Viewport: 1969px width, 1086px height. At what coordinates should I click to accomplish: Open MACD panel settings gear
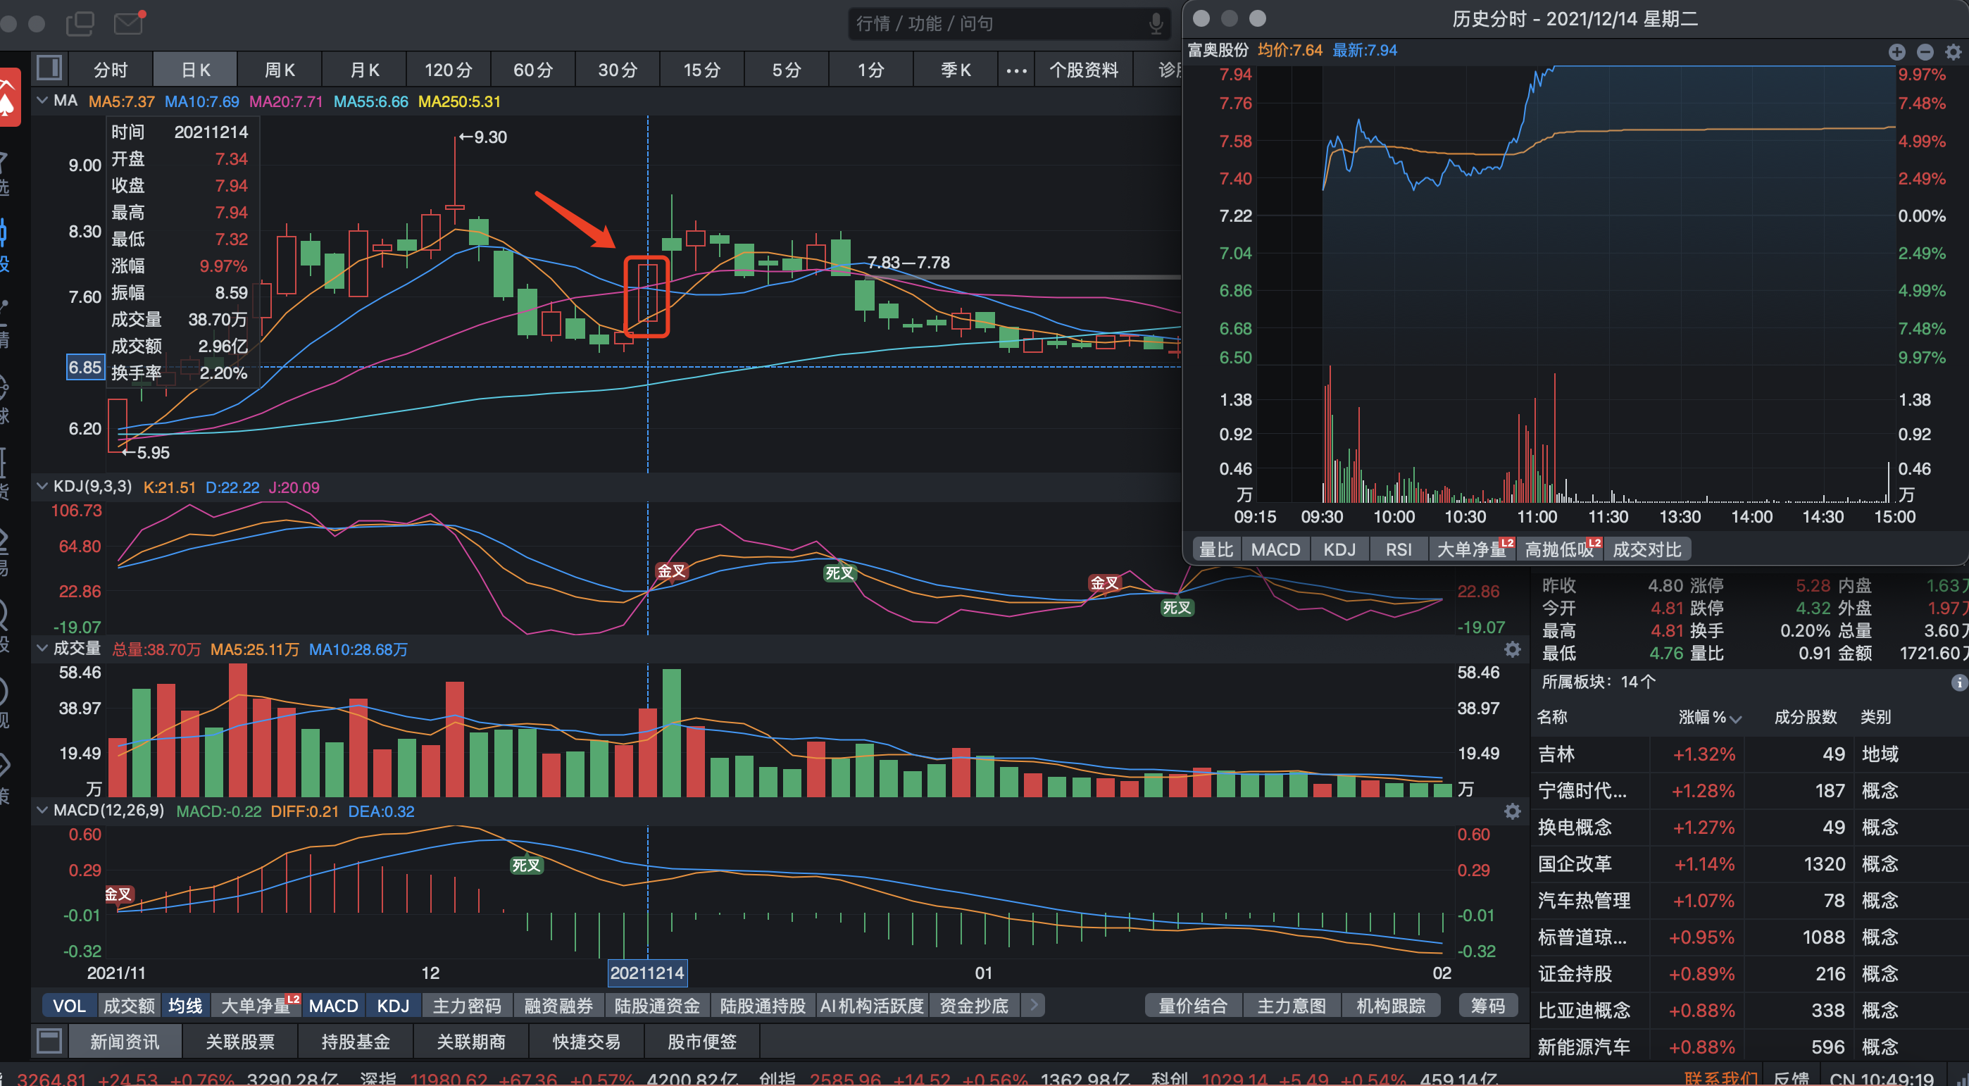[x=1512, y=811]
